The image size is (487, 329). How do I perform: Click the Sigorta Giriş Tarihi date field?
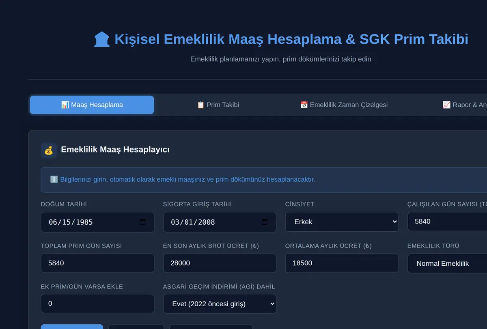pos(220,222)
